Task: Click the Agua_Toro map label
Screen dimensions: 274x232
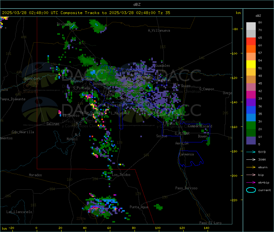Action: click(x=33, y=79)
